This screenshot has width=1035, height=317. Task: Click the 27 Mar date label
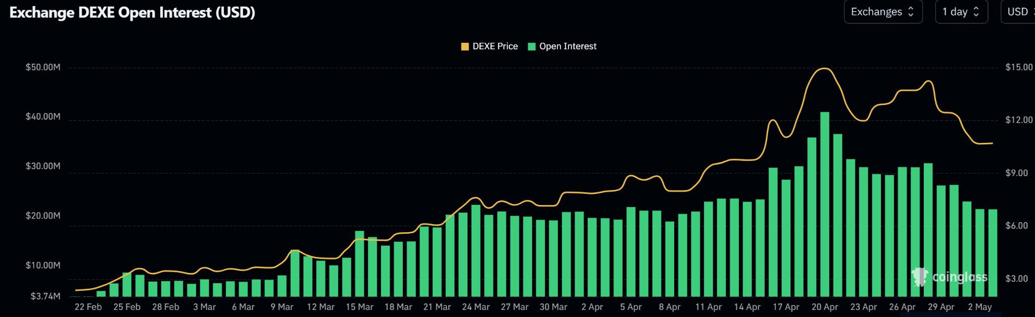(514, 307)
